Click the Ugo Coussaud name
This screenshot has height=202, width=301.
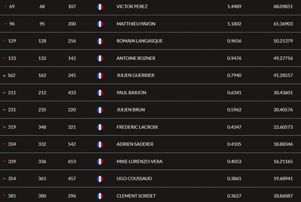(134, 179)
